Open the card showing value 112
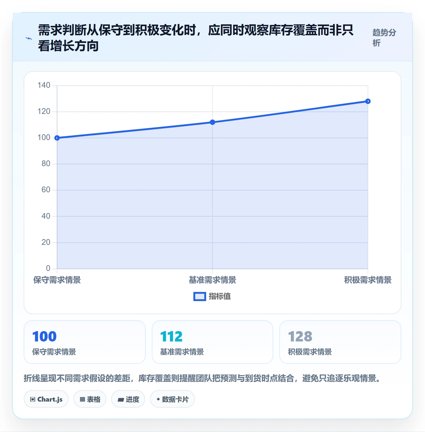 tap(212, 342)
